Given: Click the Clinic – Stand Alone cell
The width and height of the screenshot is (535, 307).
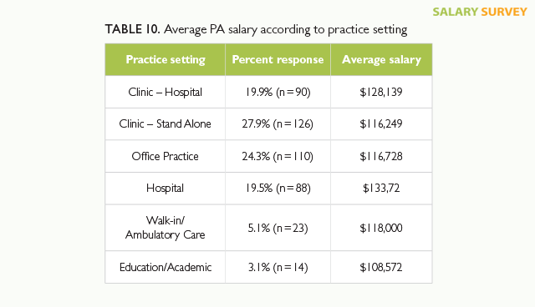Looking at the screenshot, I should click(x=166, y=124).
